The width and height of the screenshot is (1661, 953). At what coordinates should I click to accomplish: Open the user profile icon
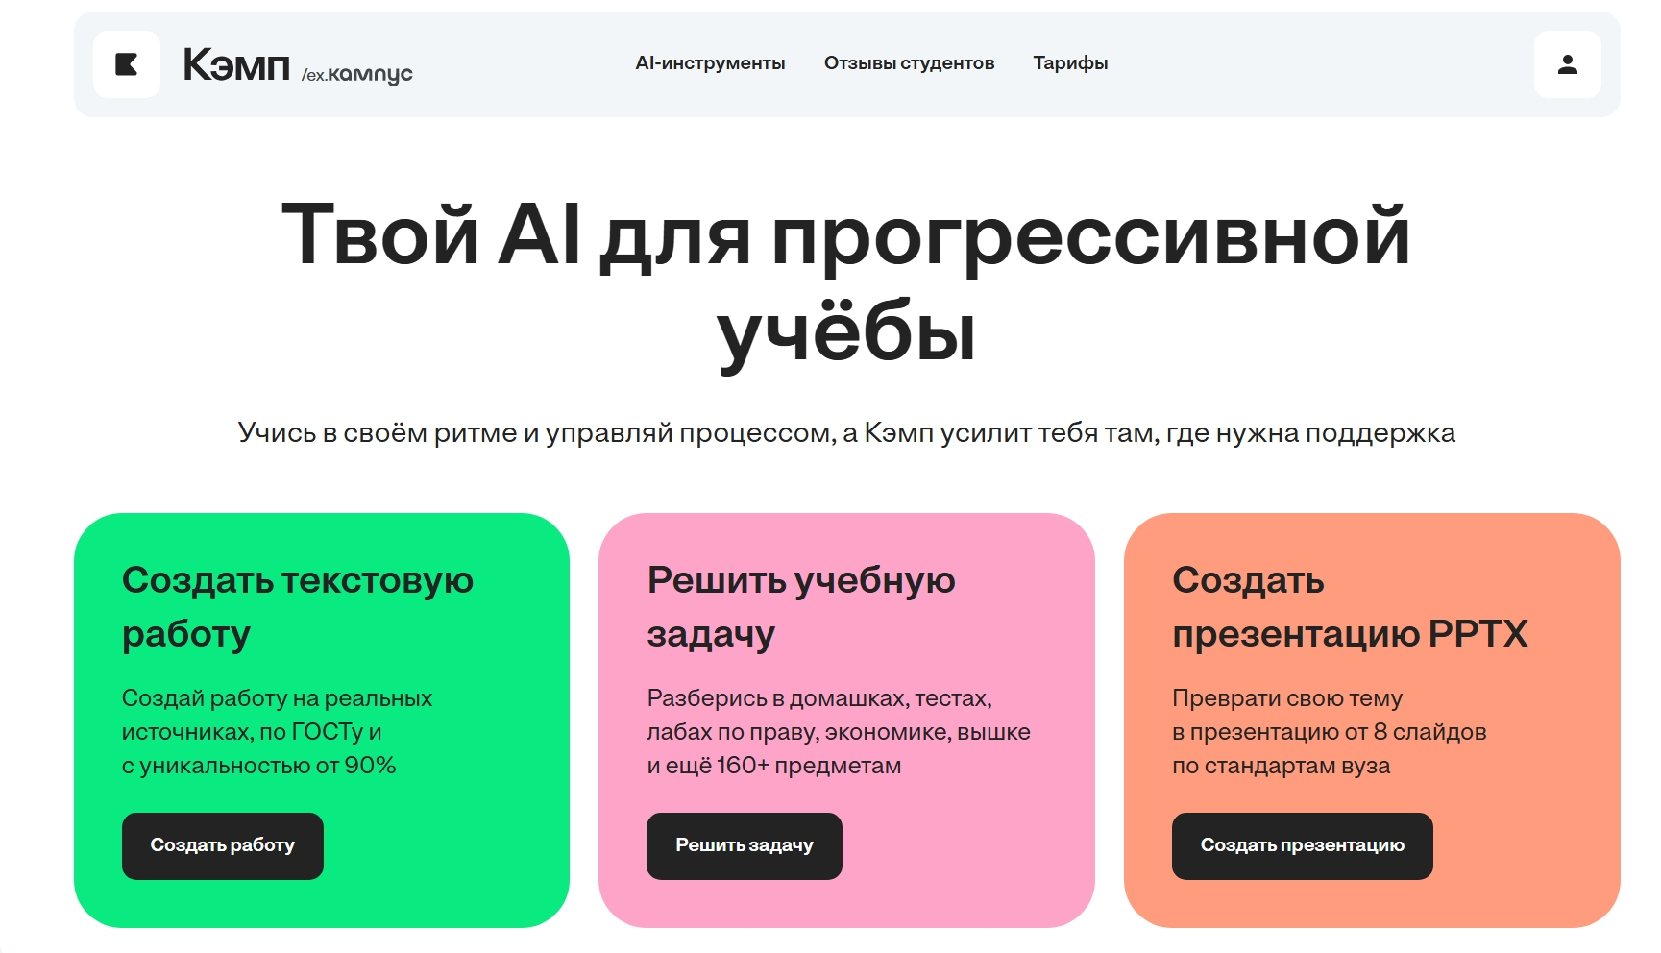(x=1567, y=64)
